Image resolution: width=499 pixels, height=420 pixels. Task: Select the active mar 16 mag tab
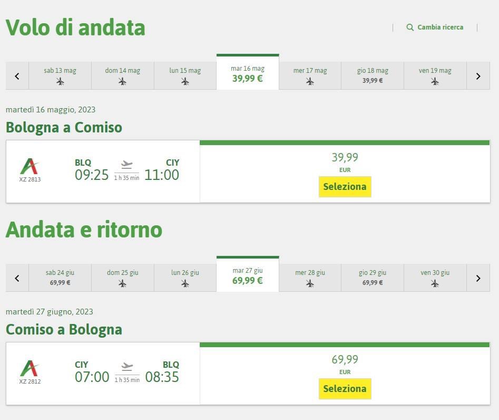click(248, 74)
